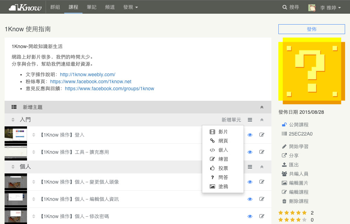The width and height of the screenshot is (350, 224).
Task: Edit the 個人－修改密碼 unit
Action: [x=262, y=216]
